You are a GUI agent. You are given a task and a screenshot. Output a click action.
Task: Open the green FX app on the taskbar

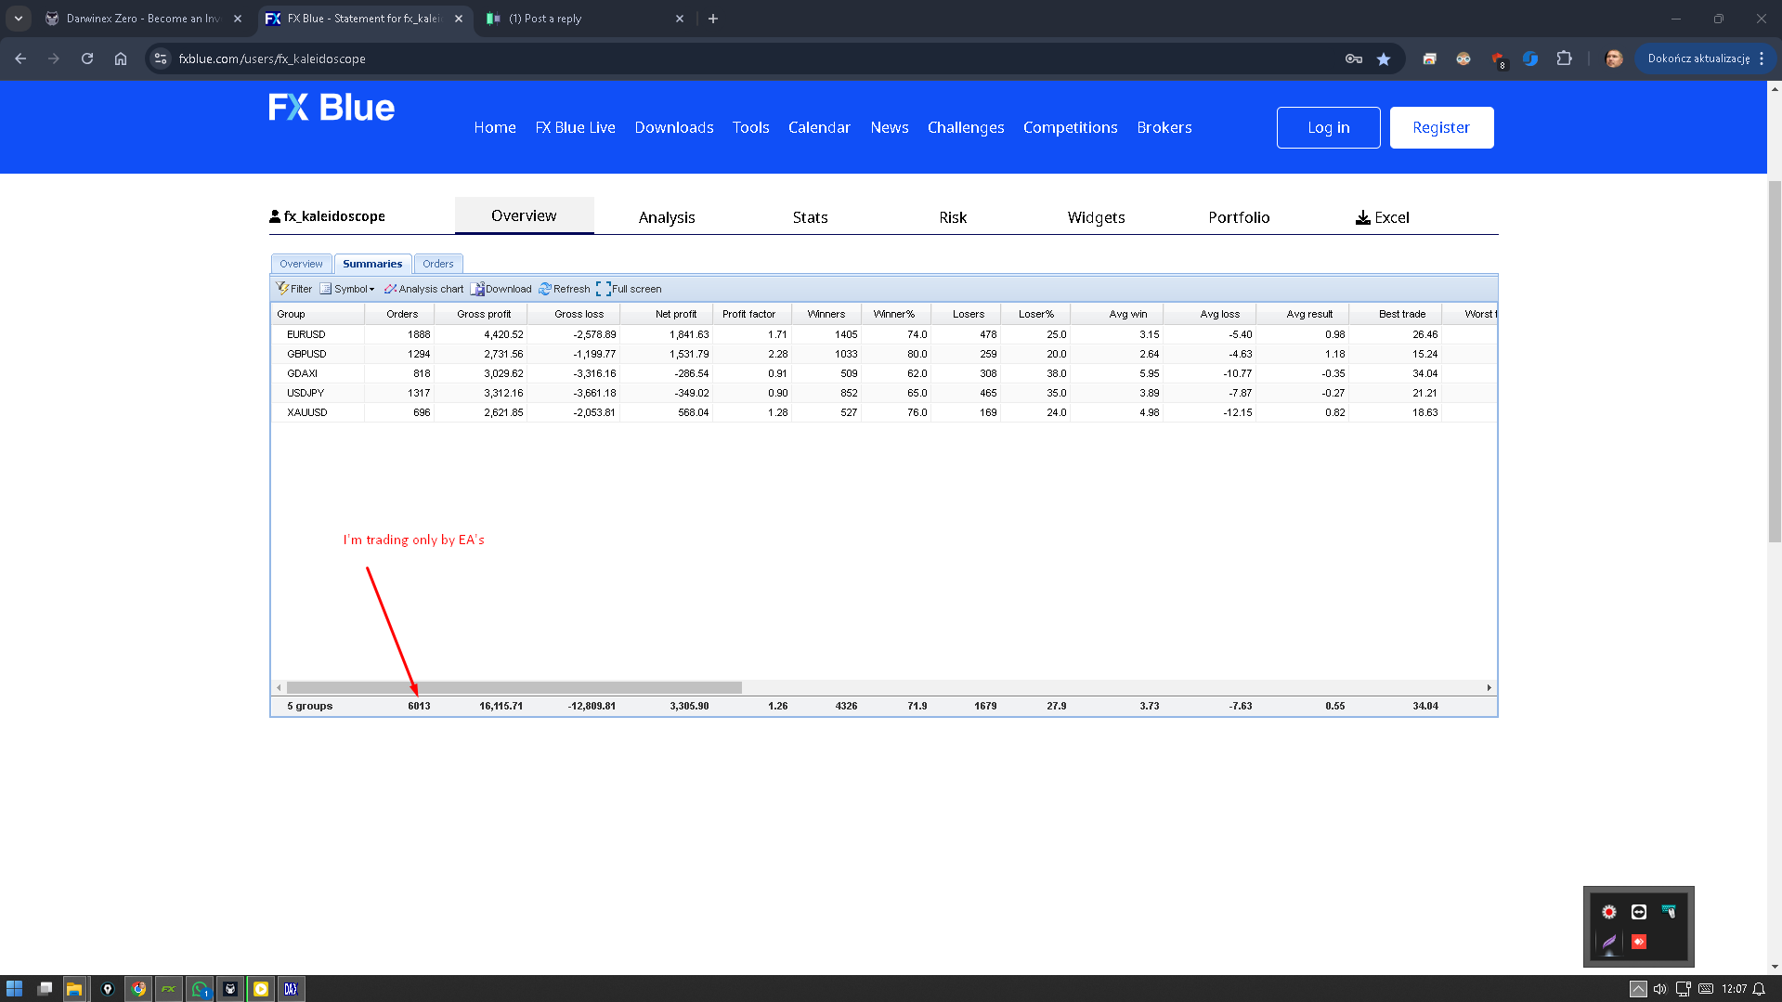(168, 989)
